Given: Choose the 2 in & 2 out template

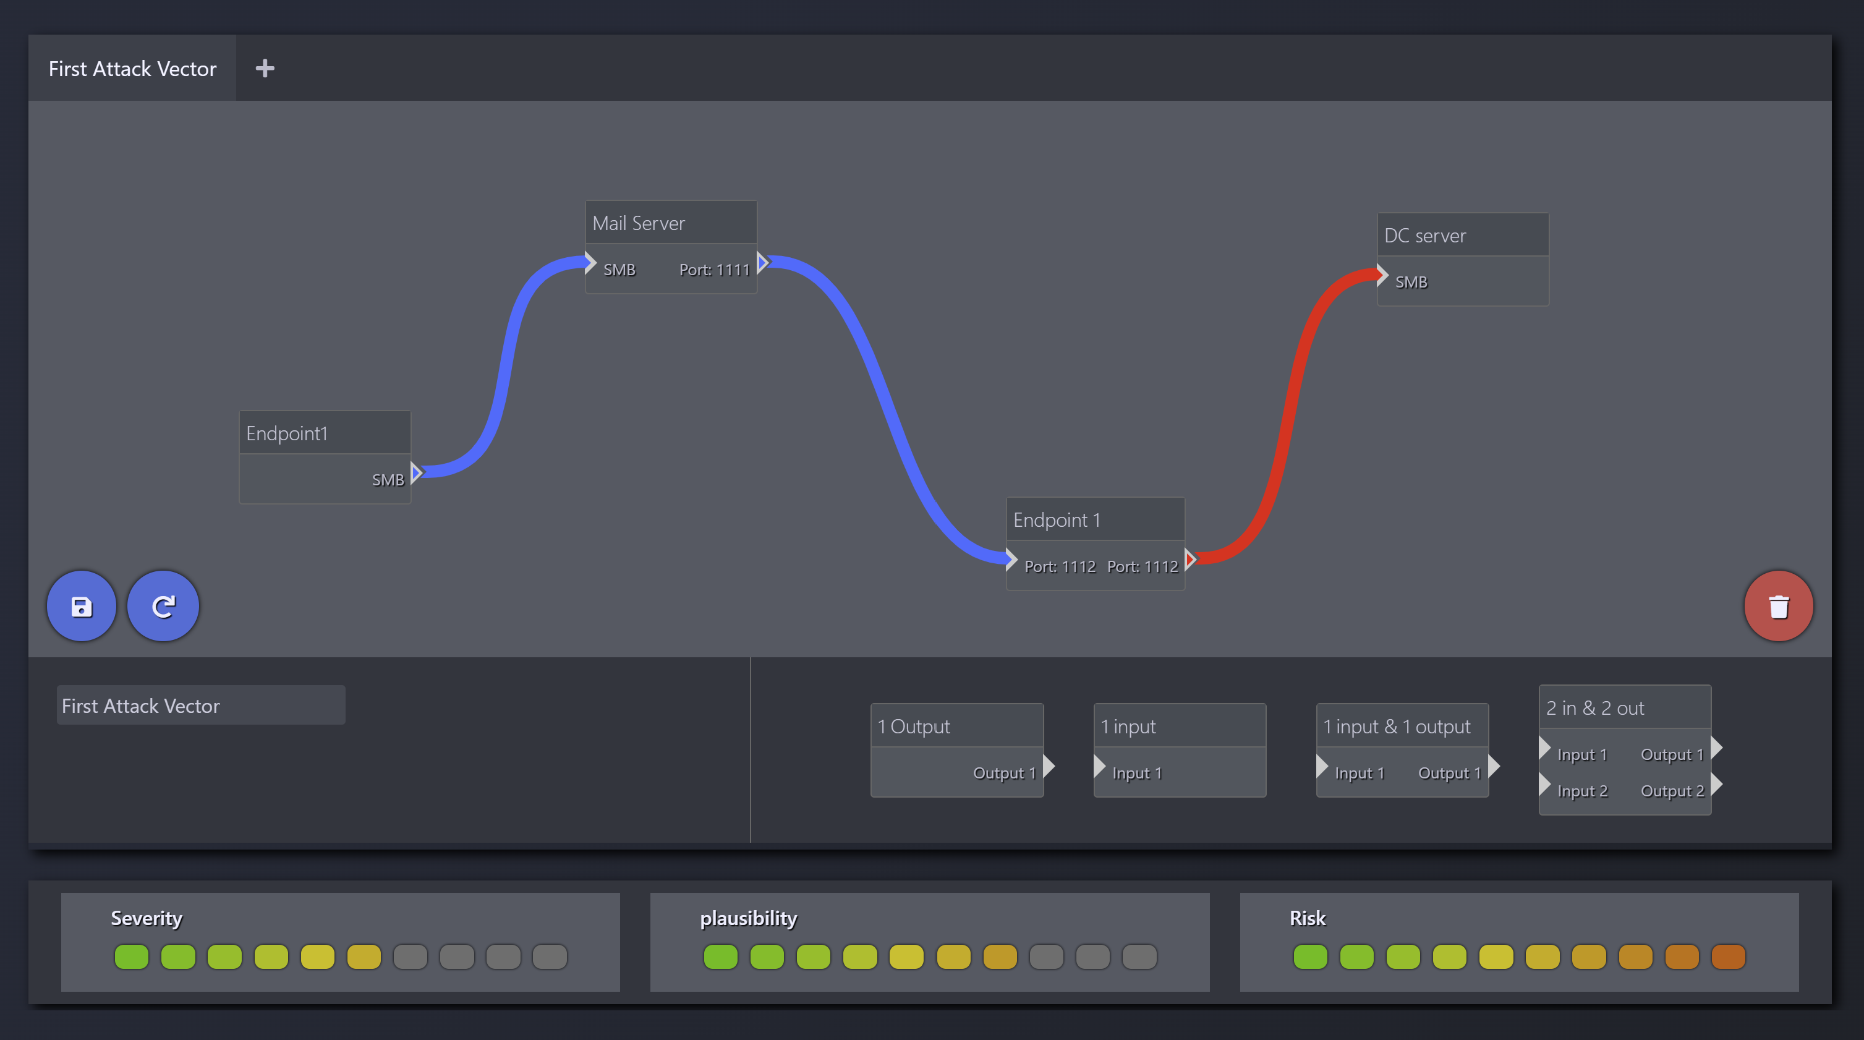Looking at the screenshot, I should (x=1624, y=707).
